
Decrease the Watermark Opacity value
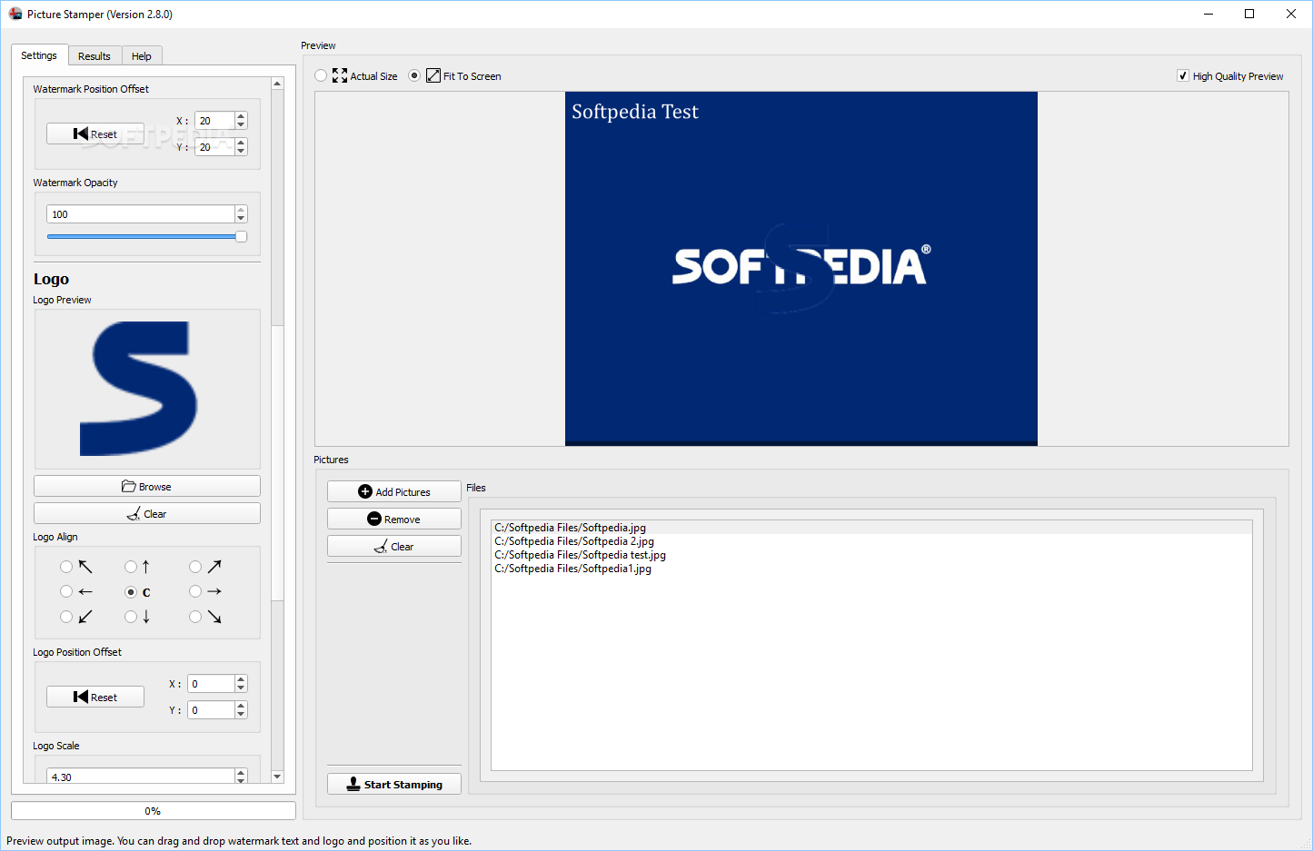241,219
